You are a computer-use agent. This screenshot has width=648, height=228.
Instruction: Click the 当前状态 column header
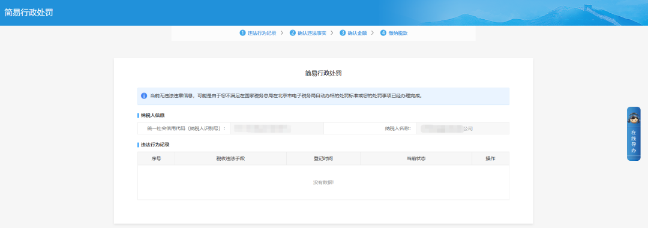coord(416,158)
